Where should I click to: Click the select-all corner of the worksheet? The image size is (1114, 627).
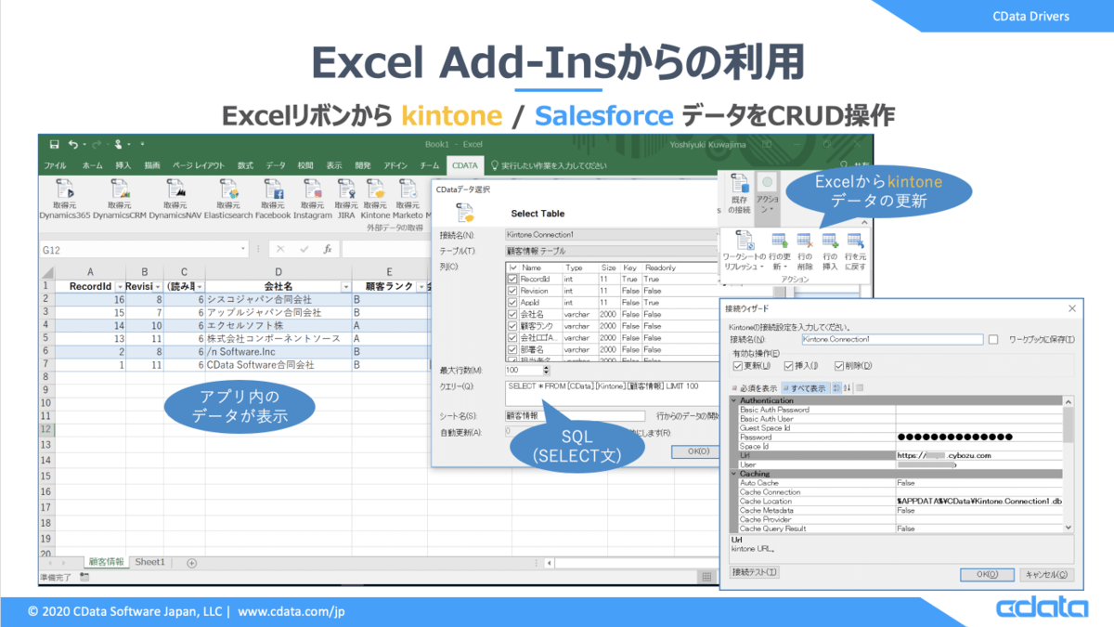[x=46, y=270]
